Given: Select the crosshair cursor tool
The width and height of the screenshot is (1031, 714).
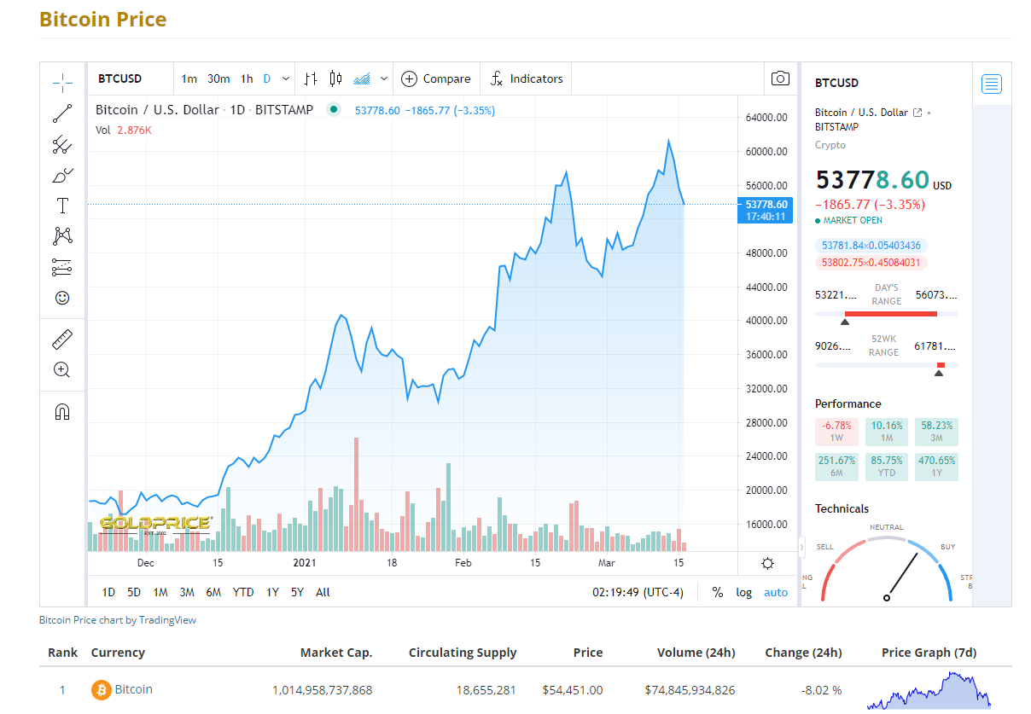Looking at the screenshot, I should pos(62,83).
